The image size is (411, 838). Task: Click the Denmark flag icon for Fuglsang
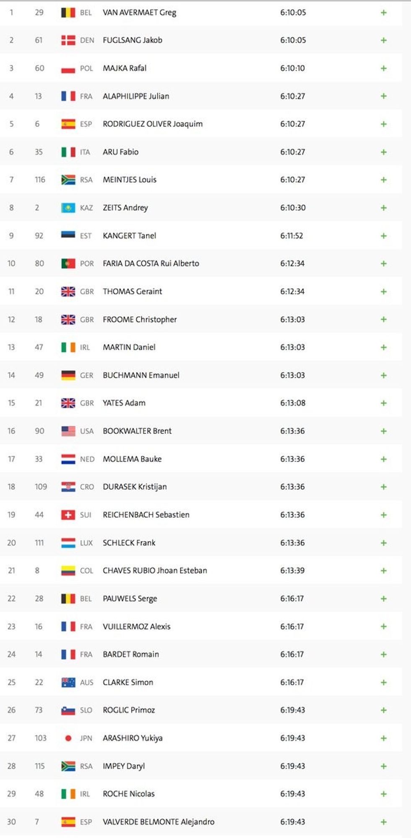click(68, 40)
